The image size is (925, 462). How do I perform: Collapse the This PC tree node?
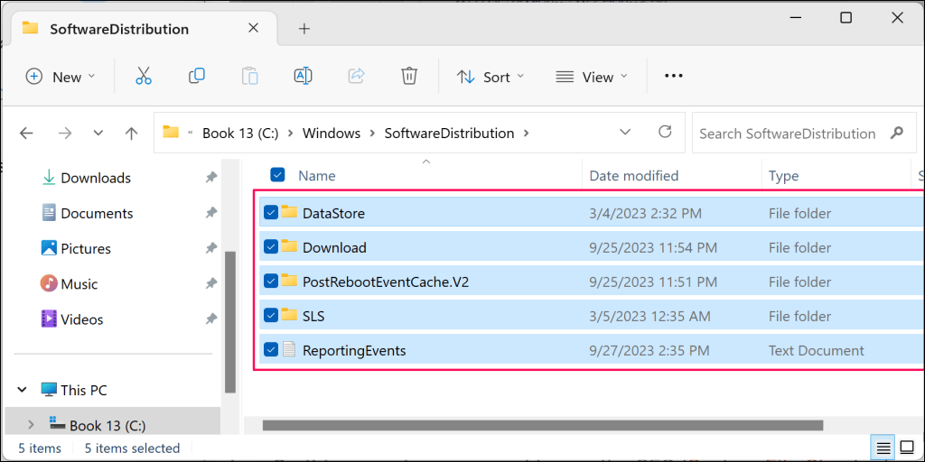tap(23, 390)
